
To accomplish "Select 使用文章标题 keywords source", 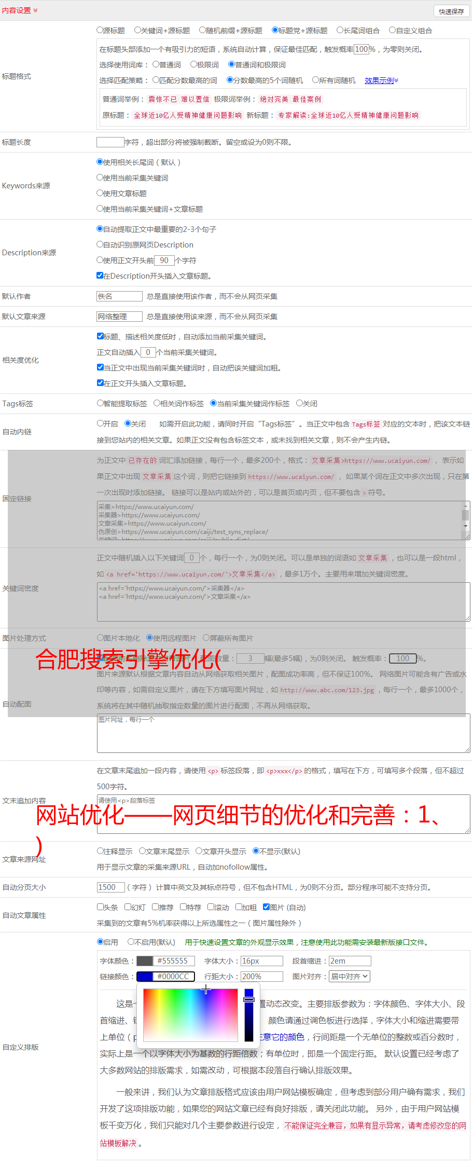I will pyautogui.click(x=100, y=193).
